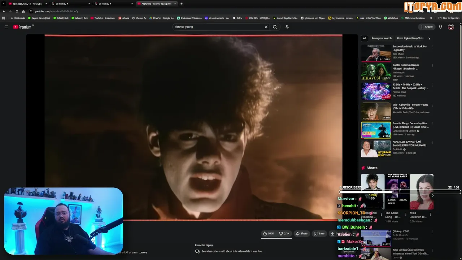Open 'Mix - Alphaville - Forever Young' title

[x=410, y=107]
